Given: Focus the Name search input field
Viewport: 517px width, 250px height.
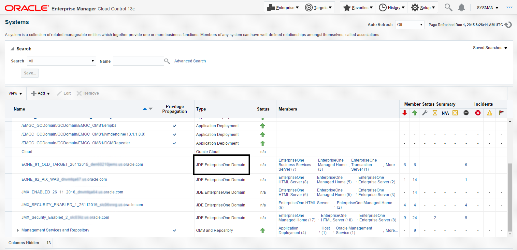Looking at the screenshot, I should tap(138, 61).
